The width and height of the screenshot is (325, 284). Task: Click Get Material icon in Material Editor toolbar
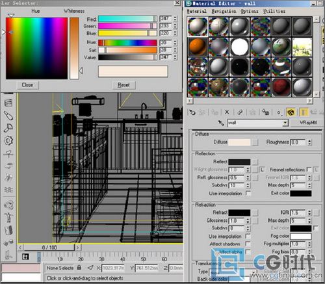[192, 112]
